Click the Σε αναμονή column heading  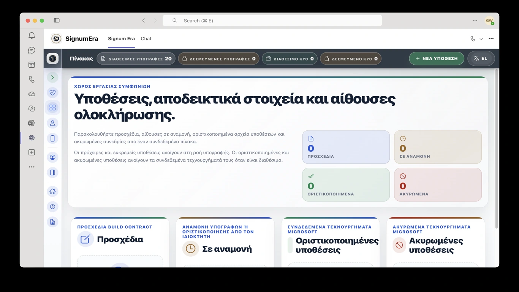(227, 249)
